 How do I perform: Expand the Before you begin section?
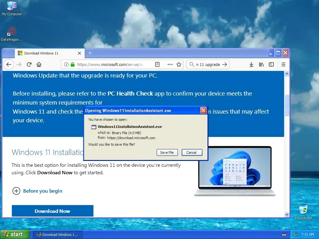[37, 191]
